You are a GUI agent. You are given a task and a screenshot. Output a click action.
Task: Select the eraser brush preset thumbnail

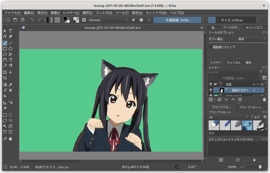tap(214, 125)
